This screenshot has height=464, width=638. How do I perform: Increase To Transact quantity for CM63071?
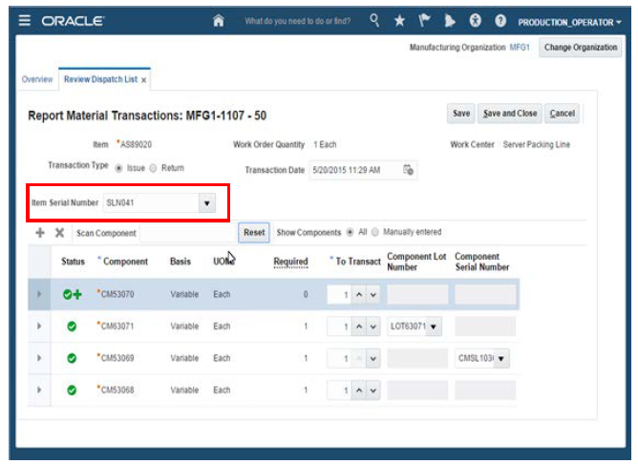pyautogui.click(x=358, y=327)
